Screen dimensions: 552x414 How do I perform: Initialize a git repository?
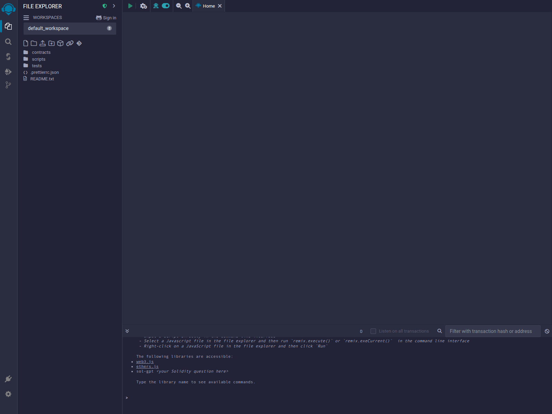[79, 43]
